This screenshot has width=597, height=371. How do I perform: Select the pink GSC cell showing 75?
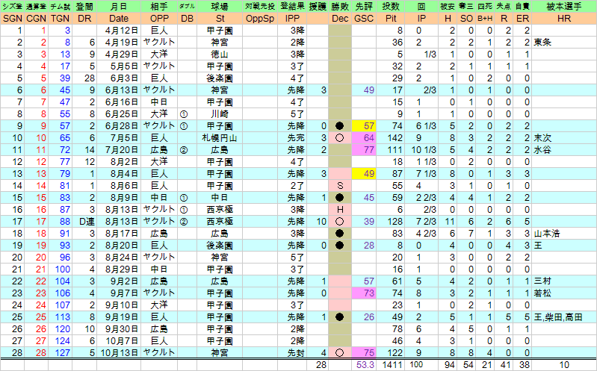pyautogui.click(x=364, y=353)
